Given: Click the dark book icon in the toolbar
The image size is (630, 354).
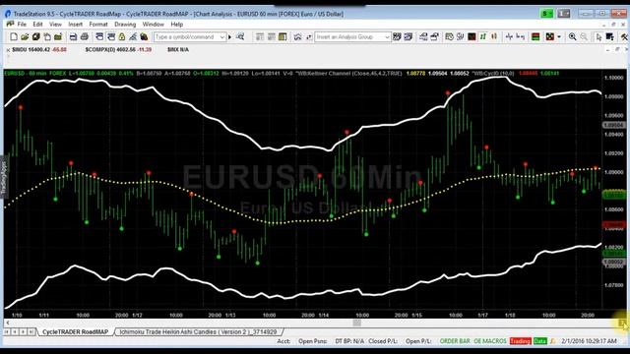Looking at the screenshot, I should click(x=36, y=37).
